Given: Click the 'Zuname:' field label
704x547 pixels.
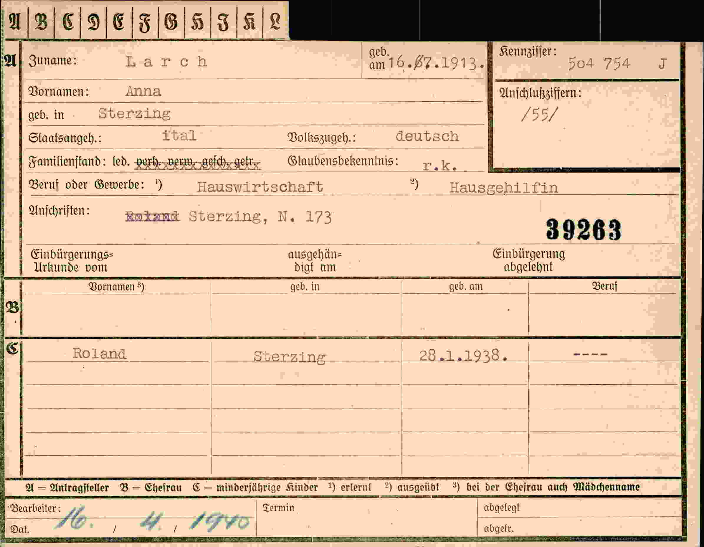Looking at the screenshot, I should (53, 61).
